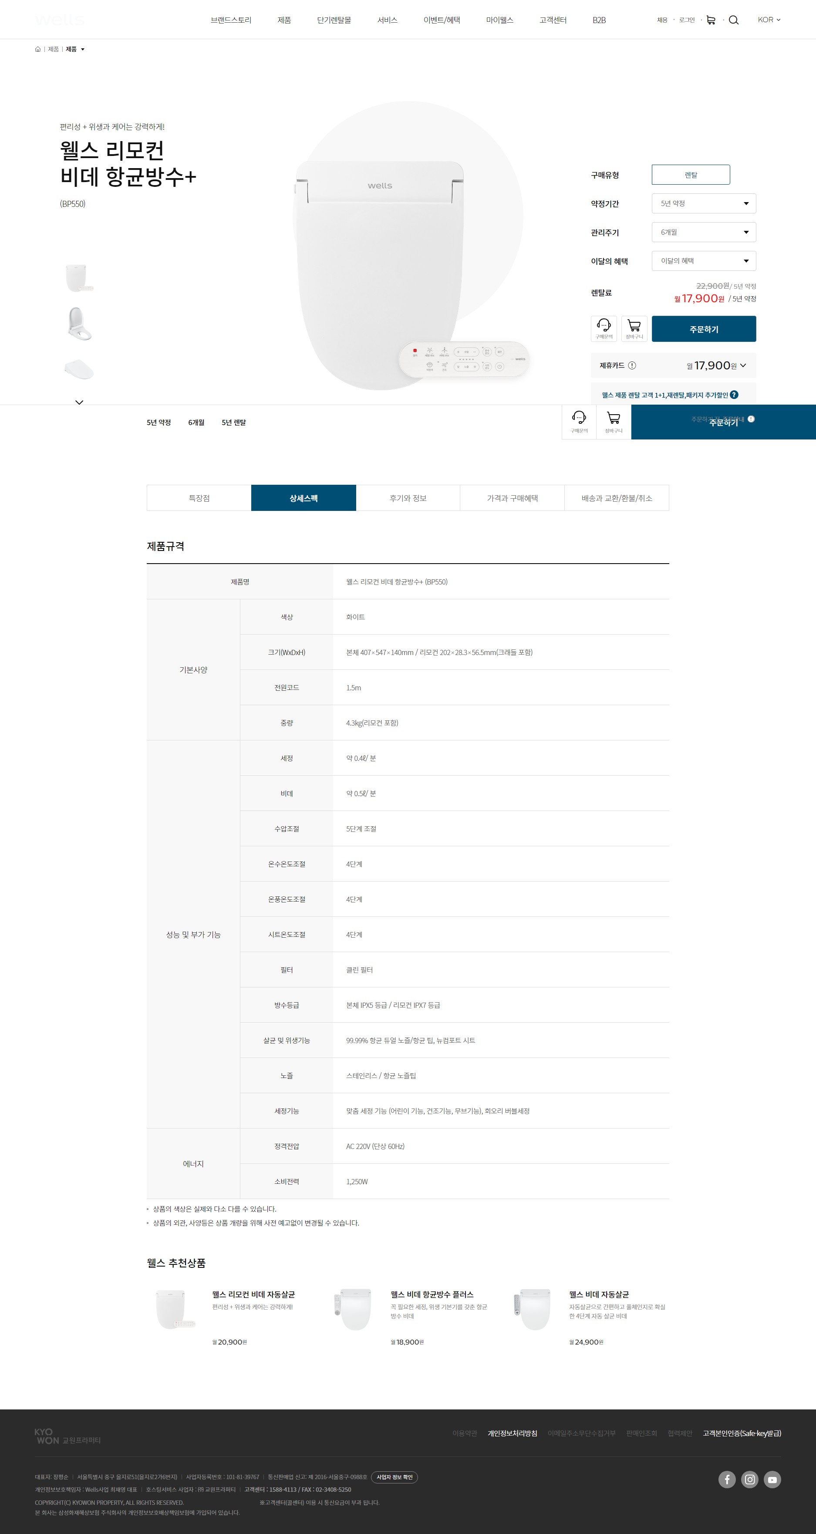Image resolution: width=816 pixels, height=1534 pixels.
Task: Open the 마이웰스 menu
Action: pos(499,20)
